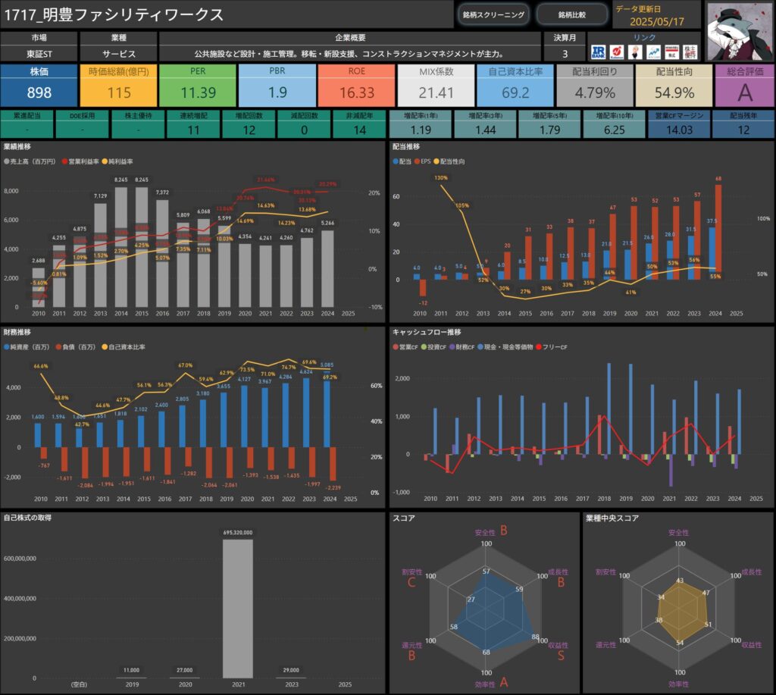This screenshot has width=776, height=695.
Task: Select the 現金・現金等価物 legend entry
Action: [505, 347]
